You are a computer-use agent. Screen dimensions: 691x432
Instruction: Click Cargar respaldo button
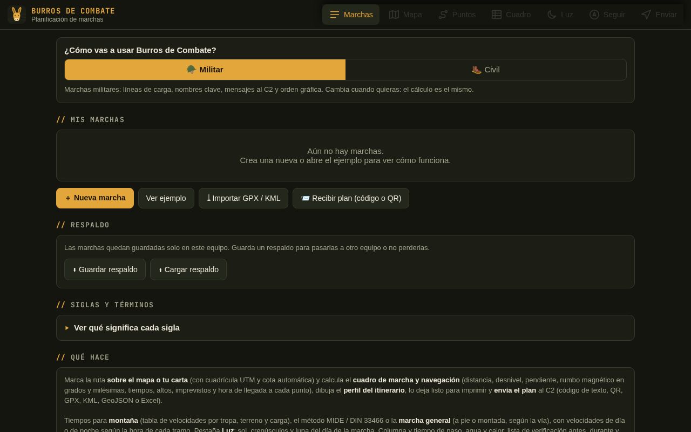[188, 269]
